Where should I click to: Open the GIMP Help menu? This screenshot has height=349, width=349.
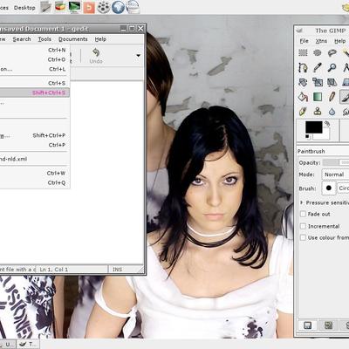(x=339, y=41)
